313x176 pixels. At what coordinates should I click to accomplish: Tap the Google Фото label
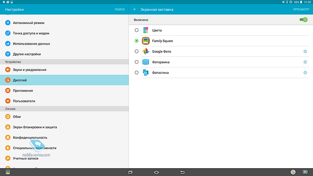click(162, 51)
